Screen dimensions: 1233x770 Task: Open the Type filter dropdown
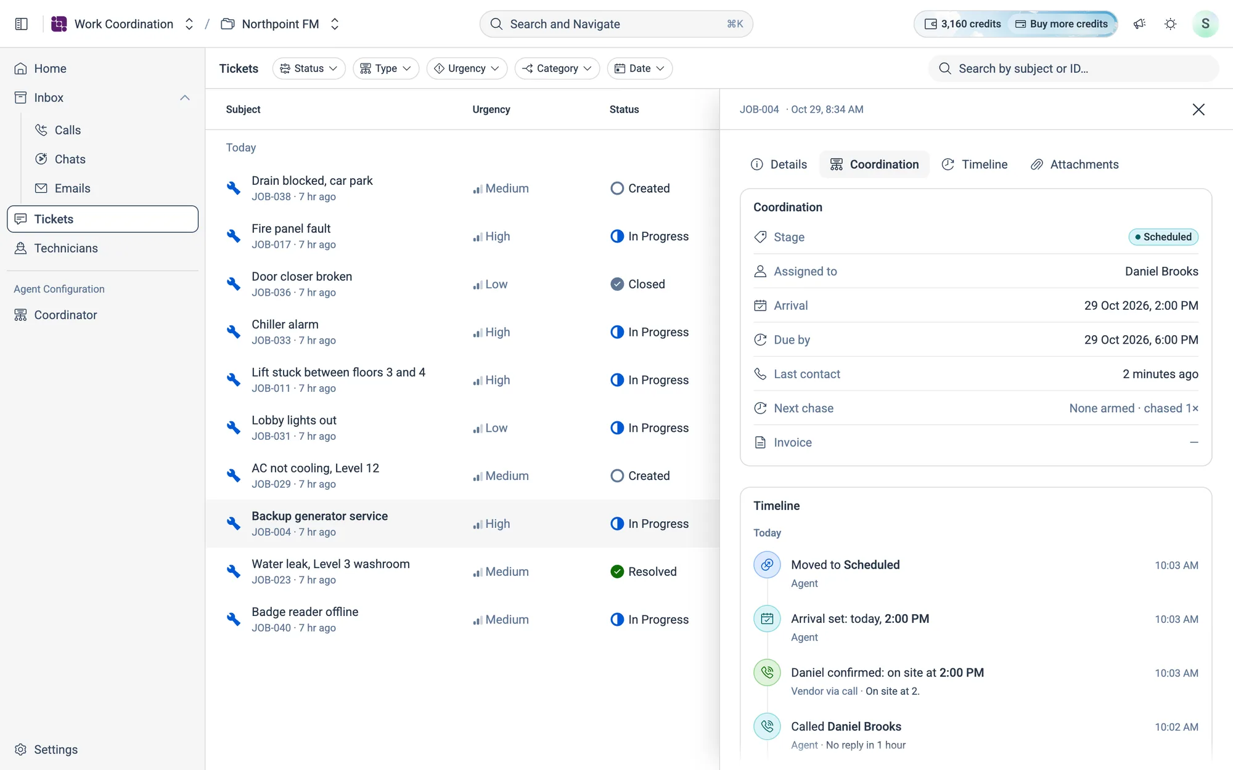[386, 68]
